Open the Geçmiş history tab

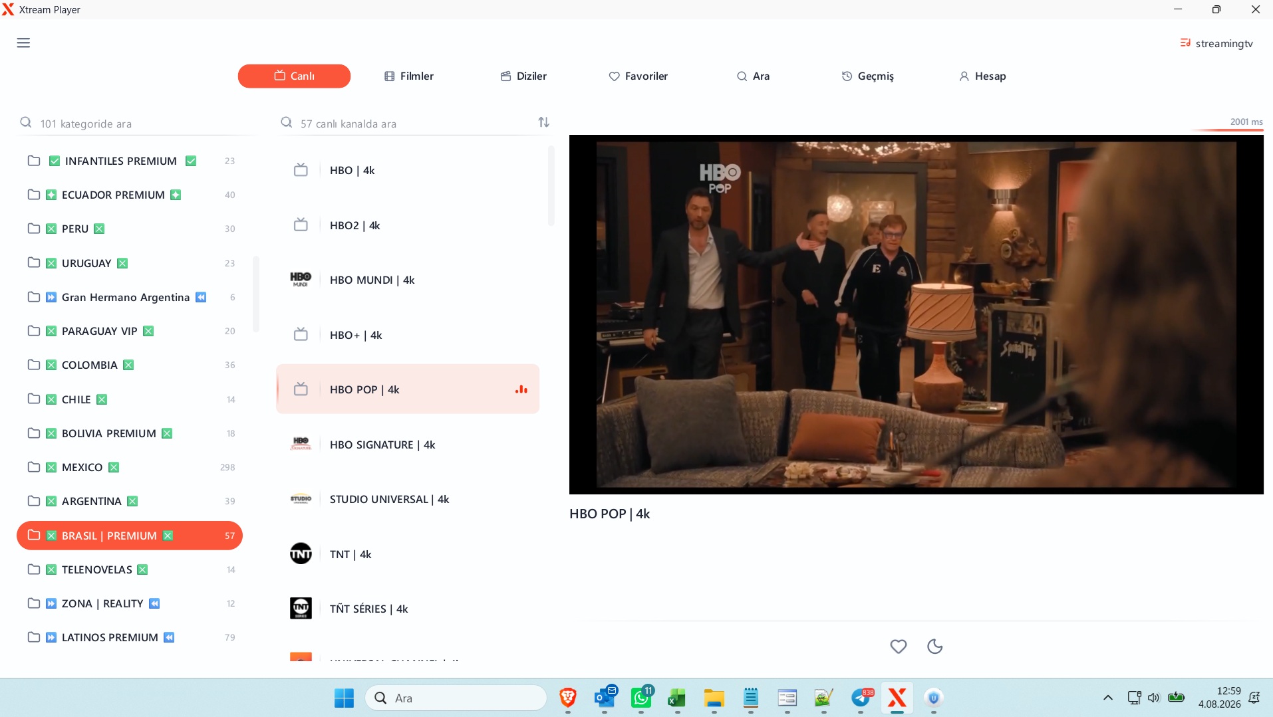coord(867,76)
